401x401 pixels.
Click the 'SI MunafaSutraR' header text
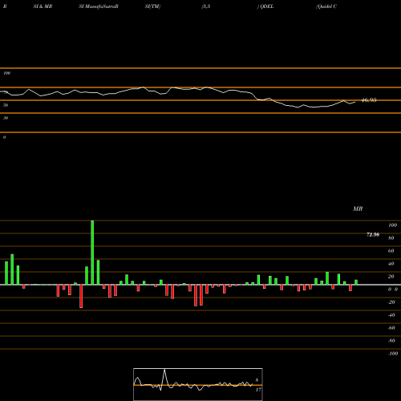point(99,6)
